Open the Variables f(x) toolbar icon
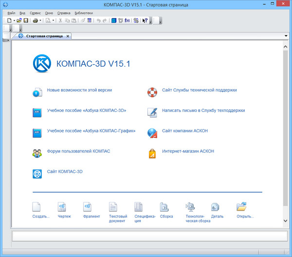The image size is (292, 257). coord(127,20)
